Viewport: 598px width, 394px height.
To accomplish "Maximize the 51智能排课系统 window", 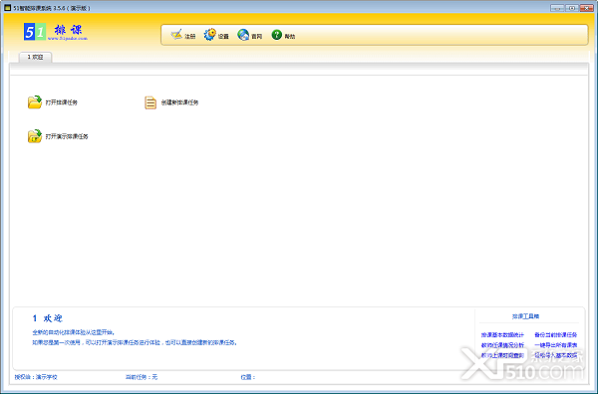I will (x=572, y=8).
